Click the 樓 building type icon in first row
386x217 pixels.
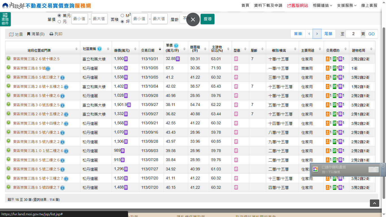[x=236, y=59]
